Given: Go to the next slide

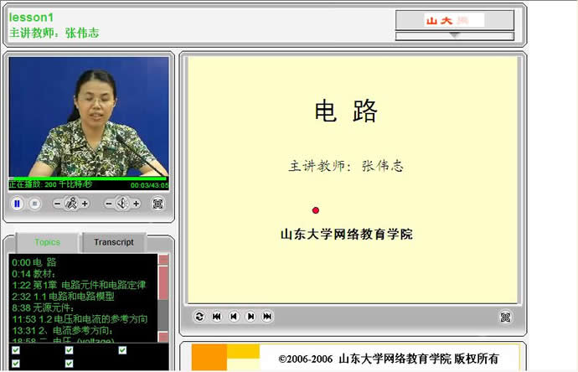Looking at the screenshot, I should tap(250, 317).
